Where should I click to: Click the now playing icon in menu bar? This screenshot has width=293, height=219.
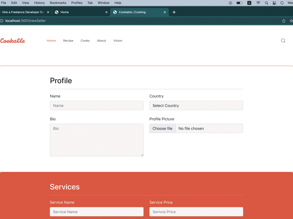pyautogui.click(x=230, y=3)
